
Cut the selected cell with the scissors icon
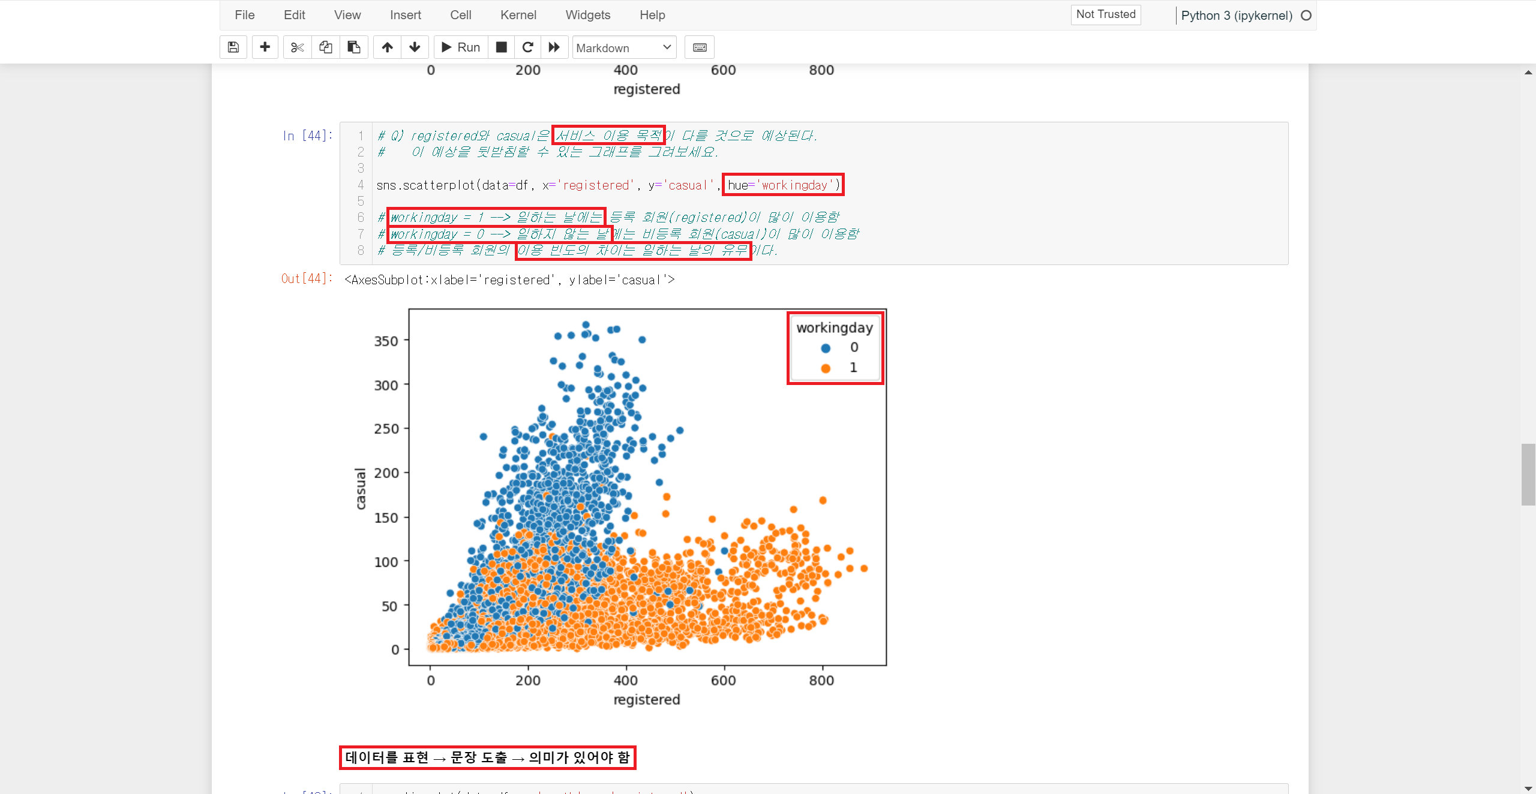click(x=297, y=47)
